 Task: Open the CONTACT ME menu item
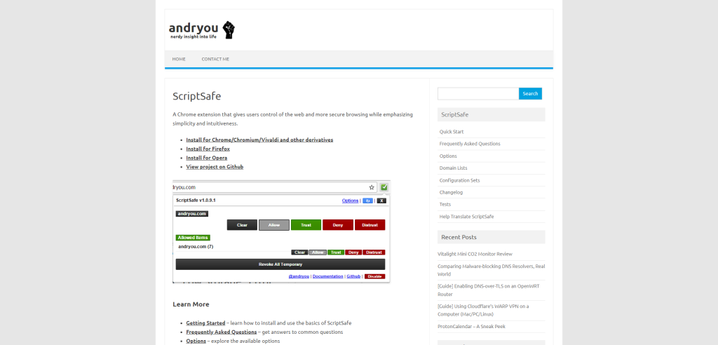(x=215, y=59)
